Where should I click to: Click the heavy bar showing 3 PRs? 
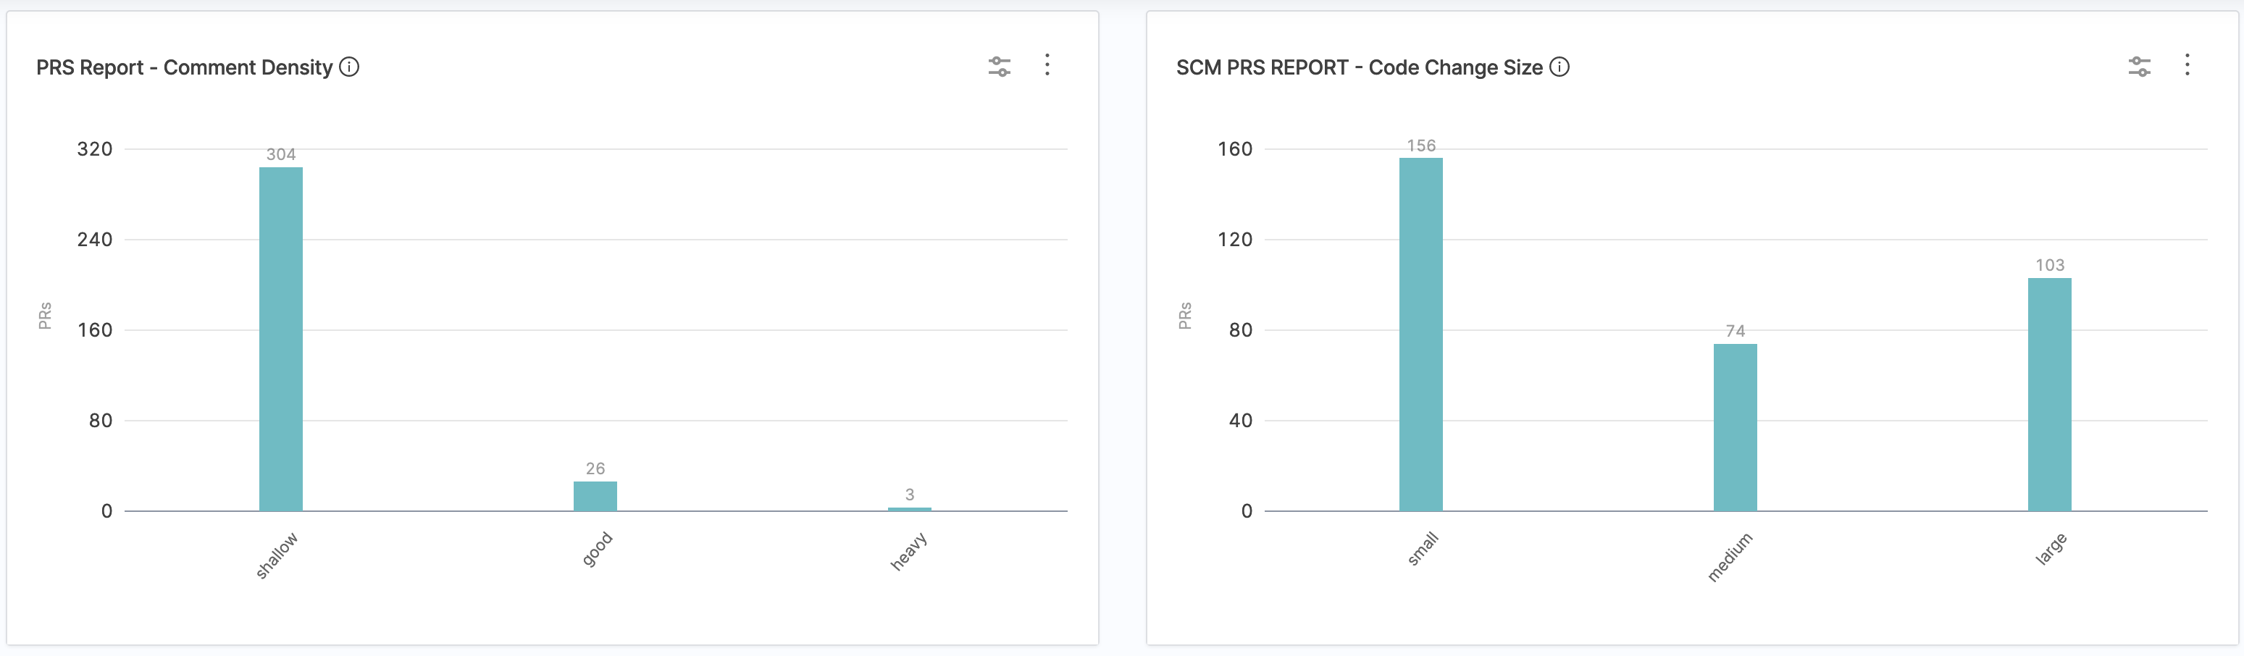point(910,509)
